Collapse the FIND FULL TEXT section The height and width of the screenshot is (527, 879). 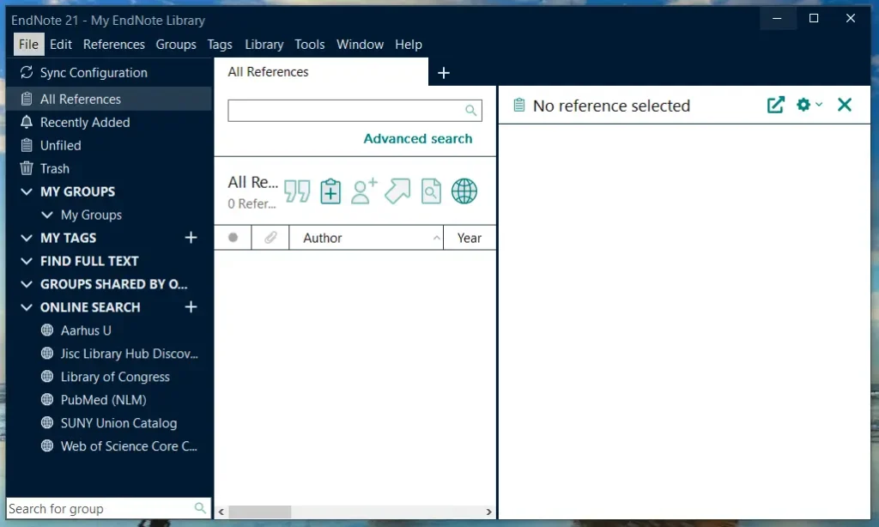pyautogui.click(x=27, y=261)
